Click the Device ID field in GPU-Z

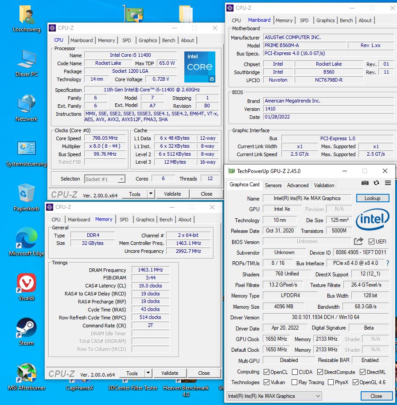pyautogui.click(x=361, y=252)
